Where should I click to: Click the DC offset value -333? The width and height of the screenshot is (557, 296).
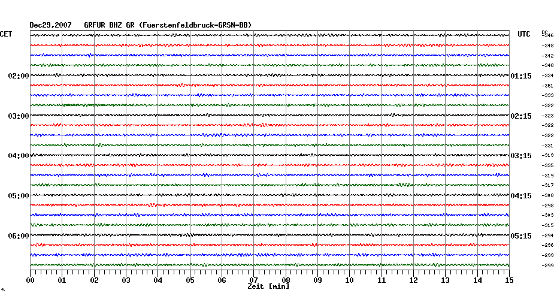click(548, 96)
